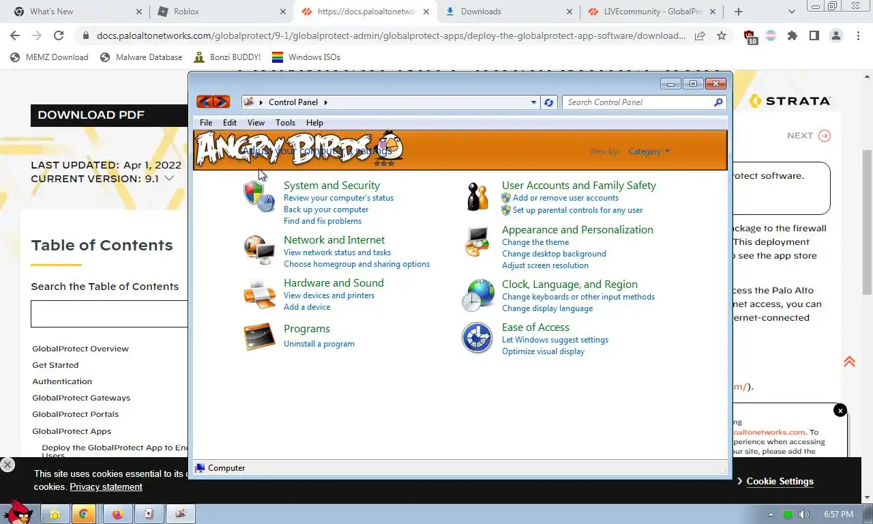Open Chrome from the taskbar
Image resolution: width=873 pixels, height=524 pixels.
pyautogui.click(x=84, y=514)
